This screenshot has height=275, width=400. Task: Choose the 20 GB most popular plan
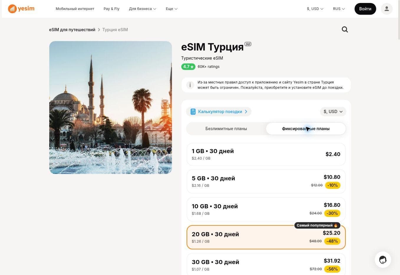(x=266, y=237)
